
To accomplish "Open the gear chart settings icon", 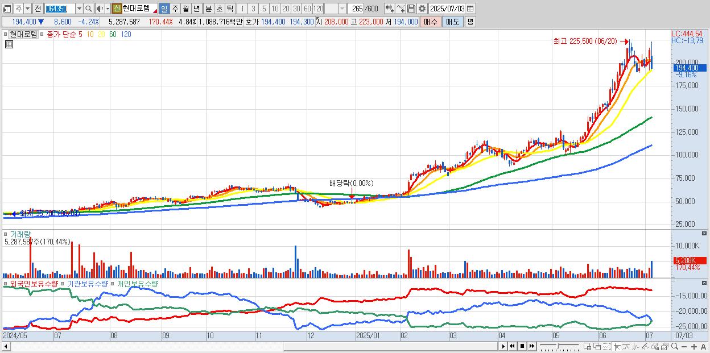I will [x=422, y=9].
